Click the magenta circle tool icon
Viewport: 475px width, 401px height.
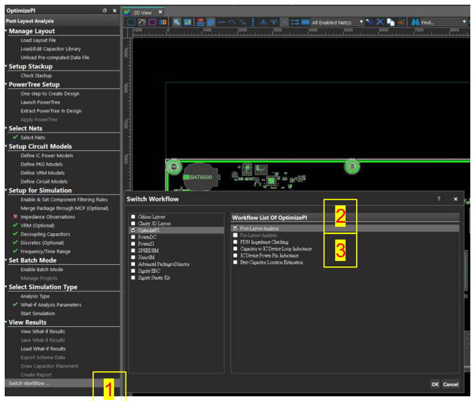(x=152, y=22)
